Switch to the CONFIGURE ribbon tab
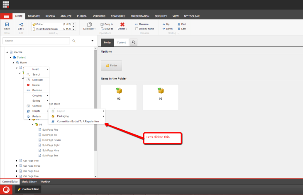303x195 pixels. click(x=118, y=16)
